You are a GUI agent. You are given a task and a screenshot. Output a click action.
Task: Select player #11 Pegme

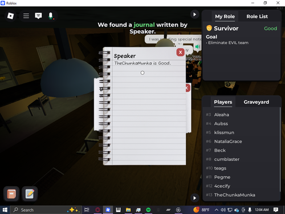241,177
